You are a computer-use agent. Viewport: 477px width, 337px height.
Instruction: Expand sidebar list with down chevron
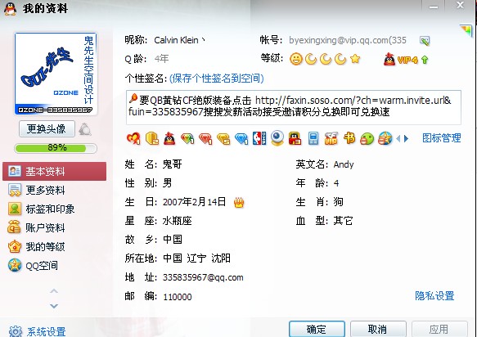pos(54,306)
